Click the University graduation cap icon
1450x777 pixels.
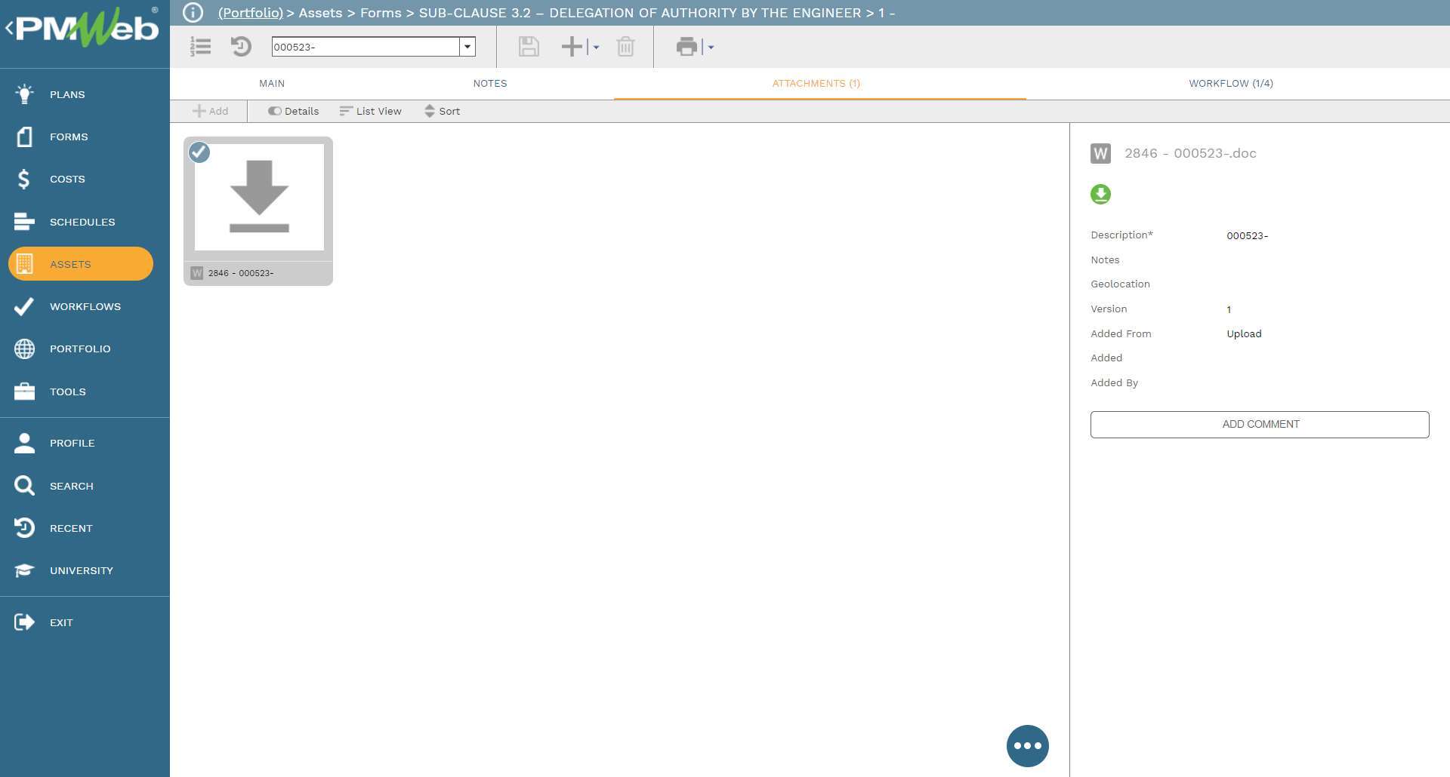click(24, 570)
